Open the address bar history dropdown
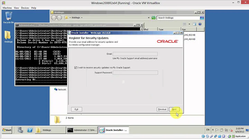This screenshot has width=249, height=139. [149, 18]
